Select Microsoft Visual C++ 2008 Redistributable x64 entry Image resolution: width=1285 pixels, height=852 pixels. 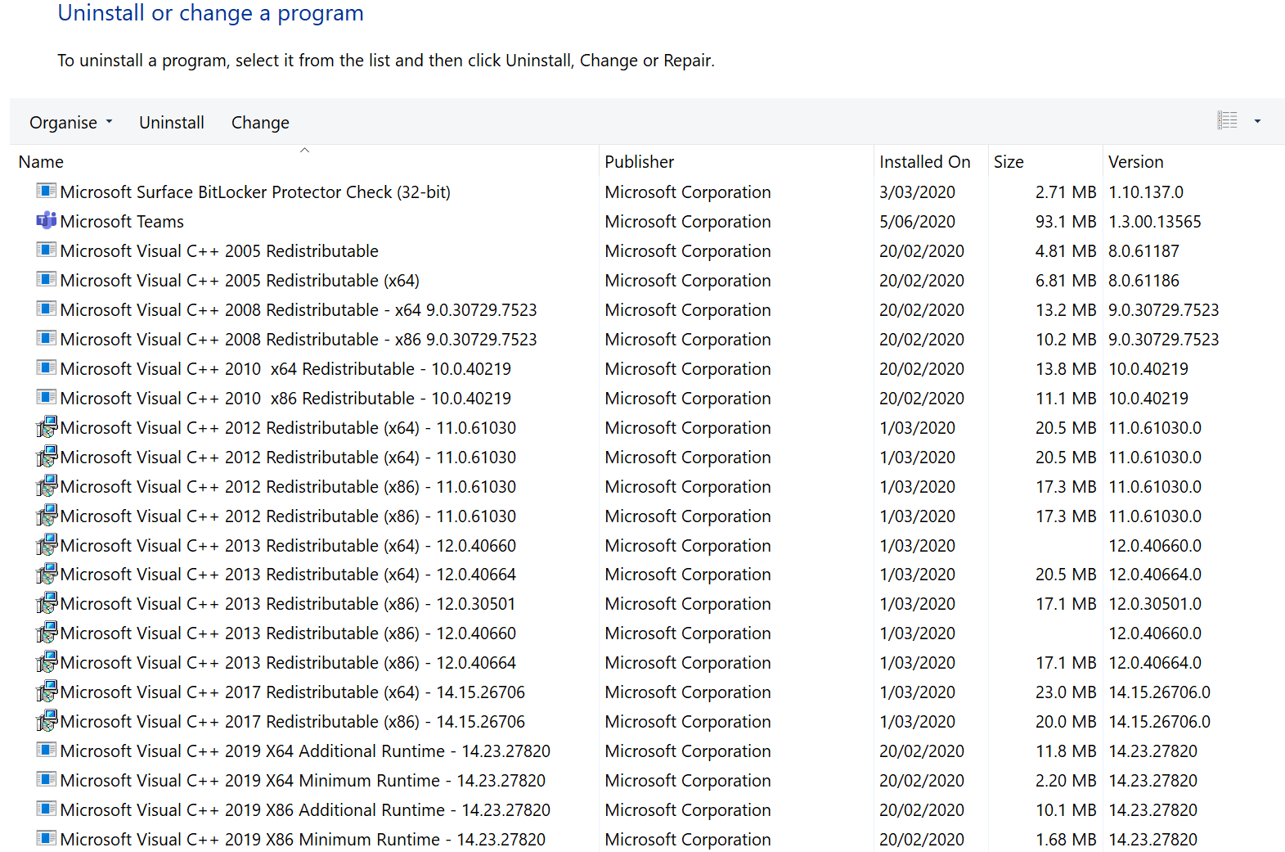[x=299, y=310]
